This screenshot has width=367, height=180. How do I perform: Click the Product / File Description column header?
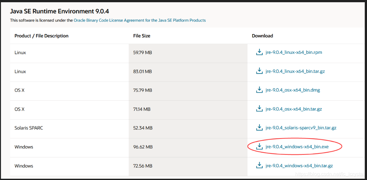click(41, 36)
